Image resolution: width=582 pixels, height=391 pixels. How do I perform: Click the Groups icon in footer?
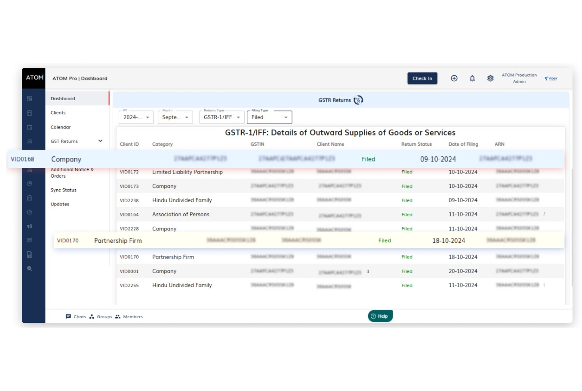click(92, 316)
